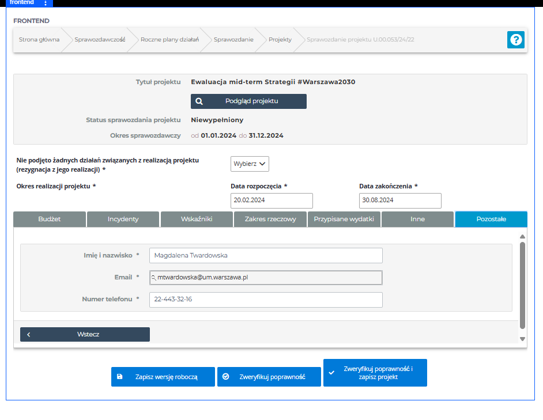Navigate to Strona główna breadcrumb
The width and height of the screenshot is (543, 420).
click(x=39, y=40)
